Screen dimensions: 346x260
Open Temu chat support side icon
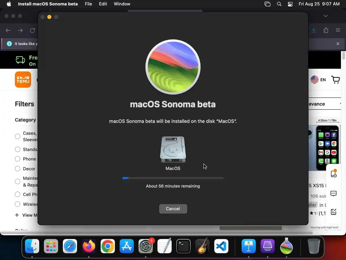tap(333, 194)
